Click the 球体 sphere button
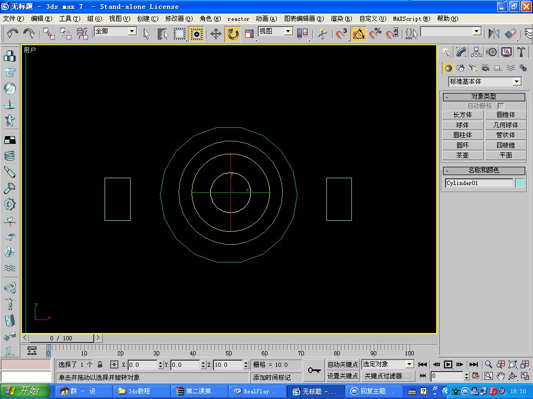 point(463,125)
